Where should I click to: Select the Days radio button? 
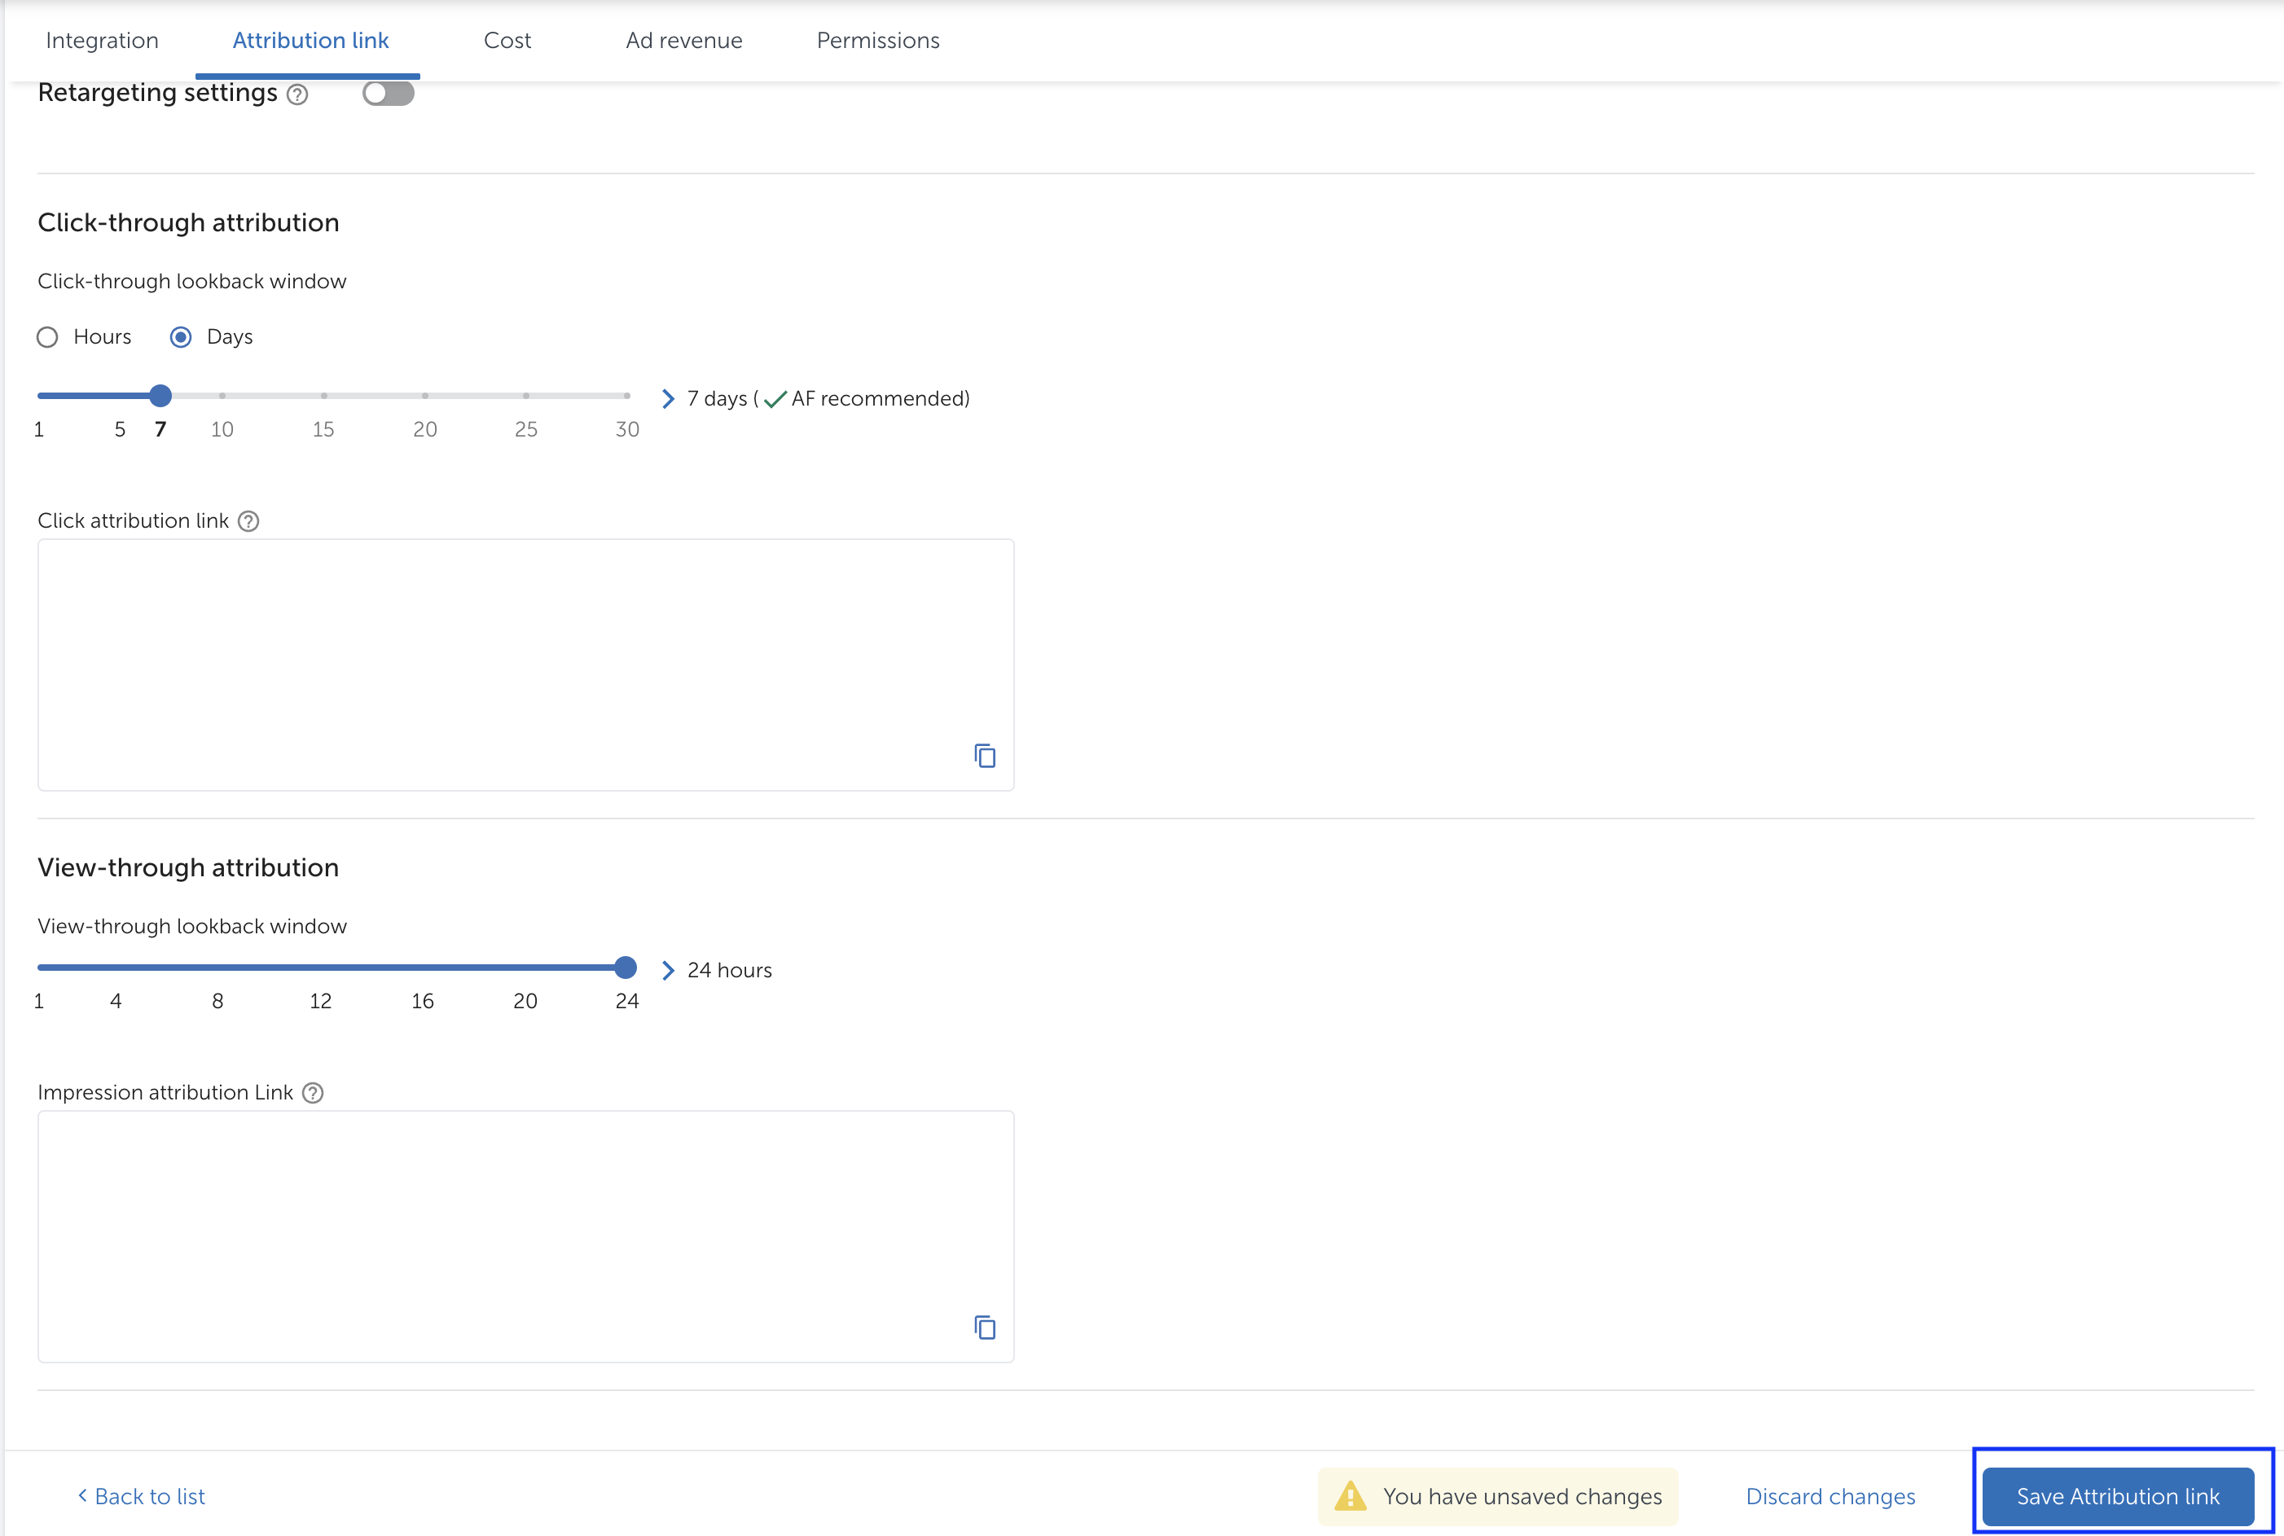point(182,337)
